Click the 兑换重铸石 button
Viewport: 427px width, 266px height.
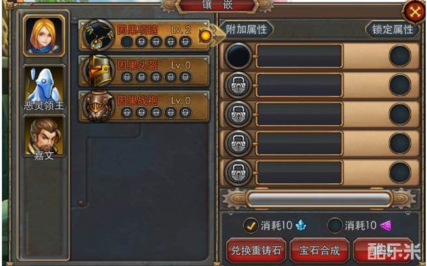256,250
